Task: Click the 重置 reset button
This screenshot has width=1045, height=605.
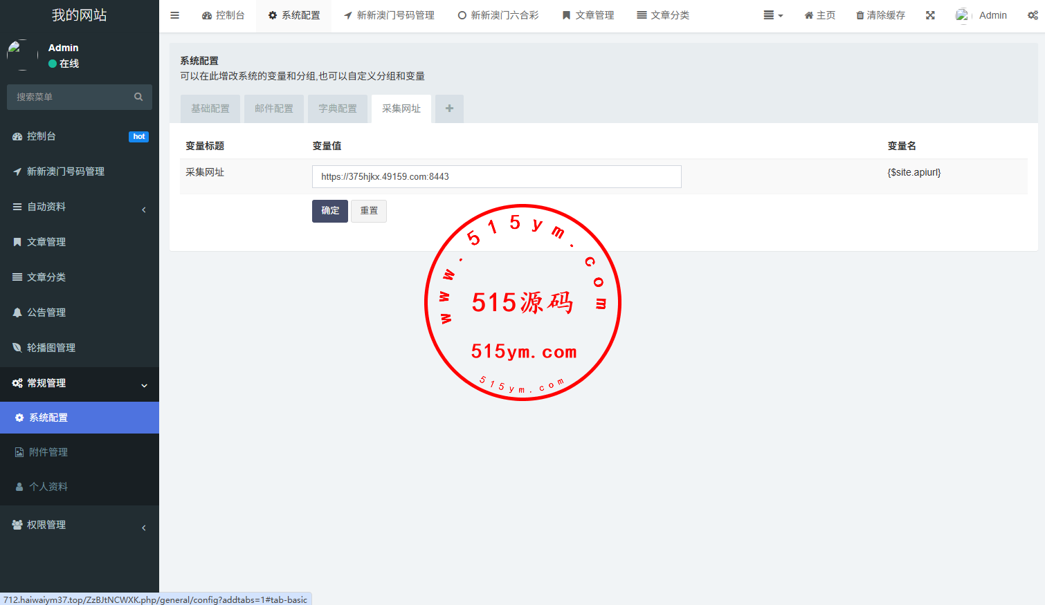Action: tap(369, 211)
